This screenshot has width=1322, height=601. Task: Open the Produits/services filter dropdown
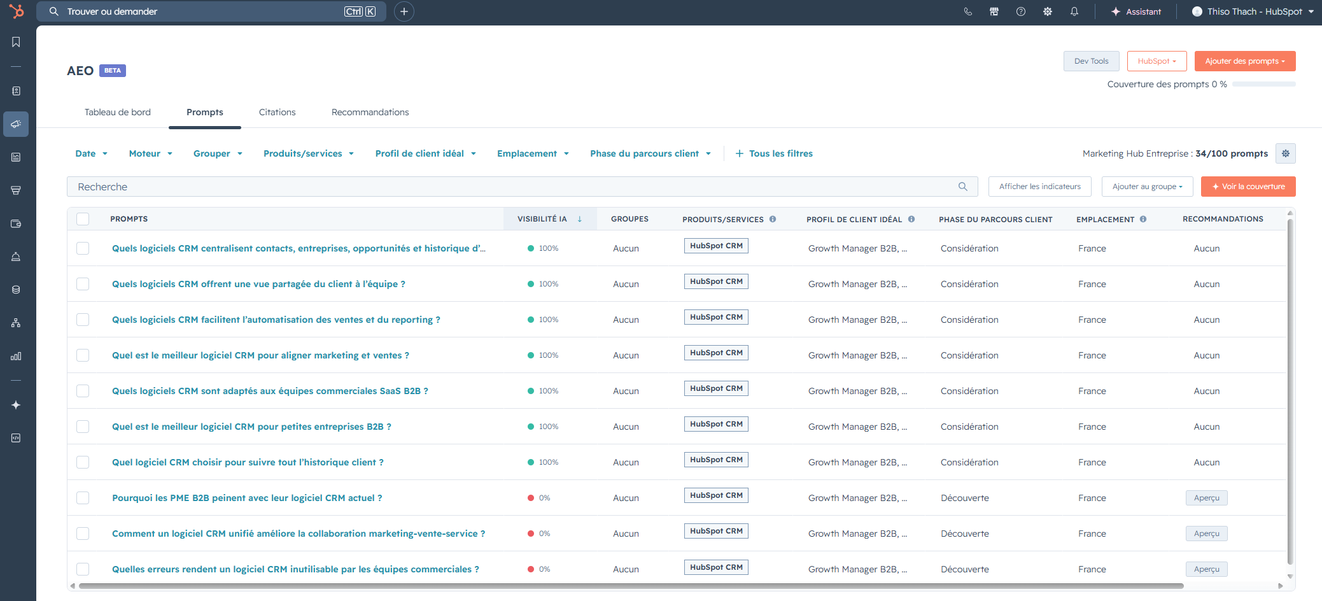click(309, 153)
